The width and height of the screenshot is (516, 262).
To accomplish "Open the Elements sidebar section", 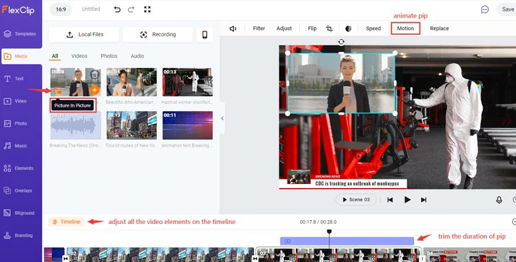I will (x=21, y=168).
